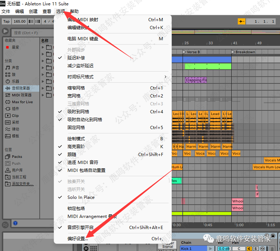Expand 时间标尺格式 submenu arrow
Screen dimensions: 280x251
(x=166, y=77)
